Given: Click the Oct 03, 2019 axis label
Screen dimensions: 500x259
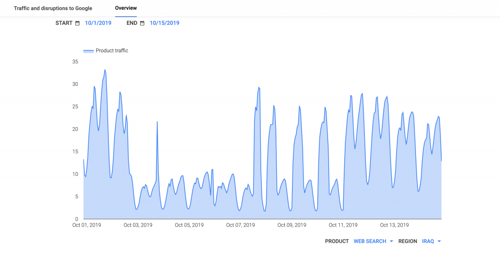Looking at the screenshot, I should click(x=138, y=225).
